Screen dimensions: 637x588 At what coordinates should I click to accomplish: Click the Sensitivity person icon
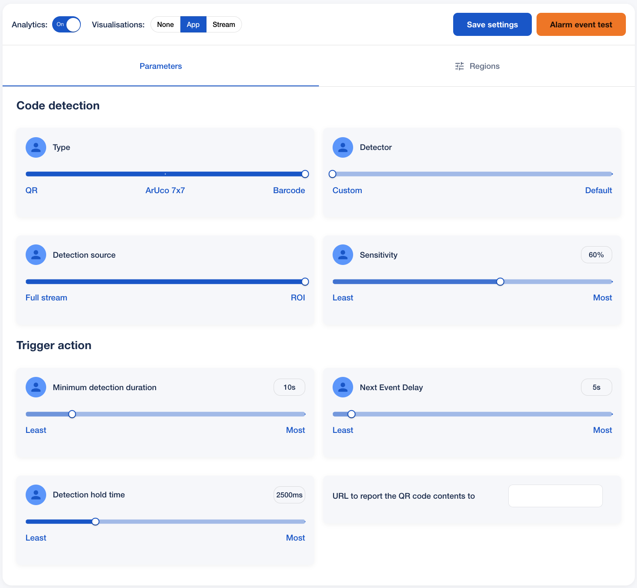(x=343, y=255)
